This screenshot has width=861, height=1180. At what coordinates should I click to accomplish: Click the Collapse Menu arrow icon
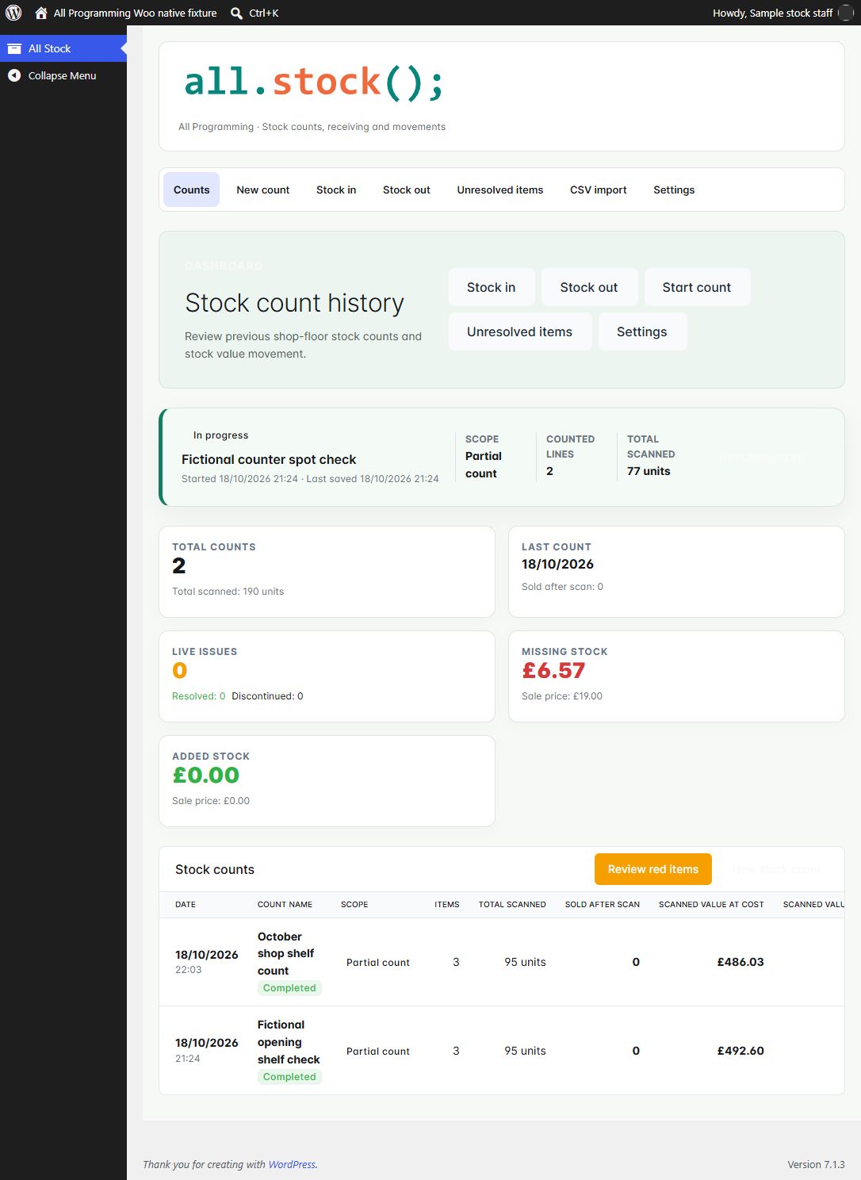[14, 75]
